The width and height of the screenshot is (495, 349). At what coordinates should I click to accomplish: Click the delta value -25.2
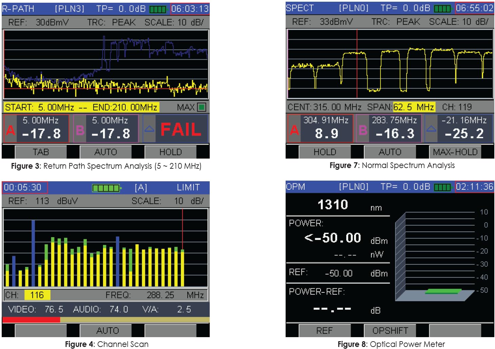pyautogui.click(x=464, y=134)
